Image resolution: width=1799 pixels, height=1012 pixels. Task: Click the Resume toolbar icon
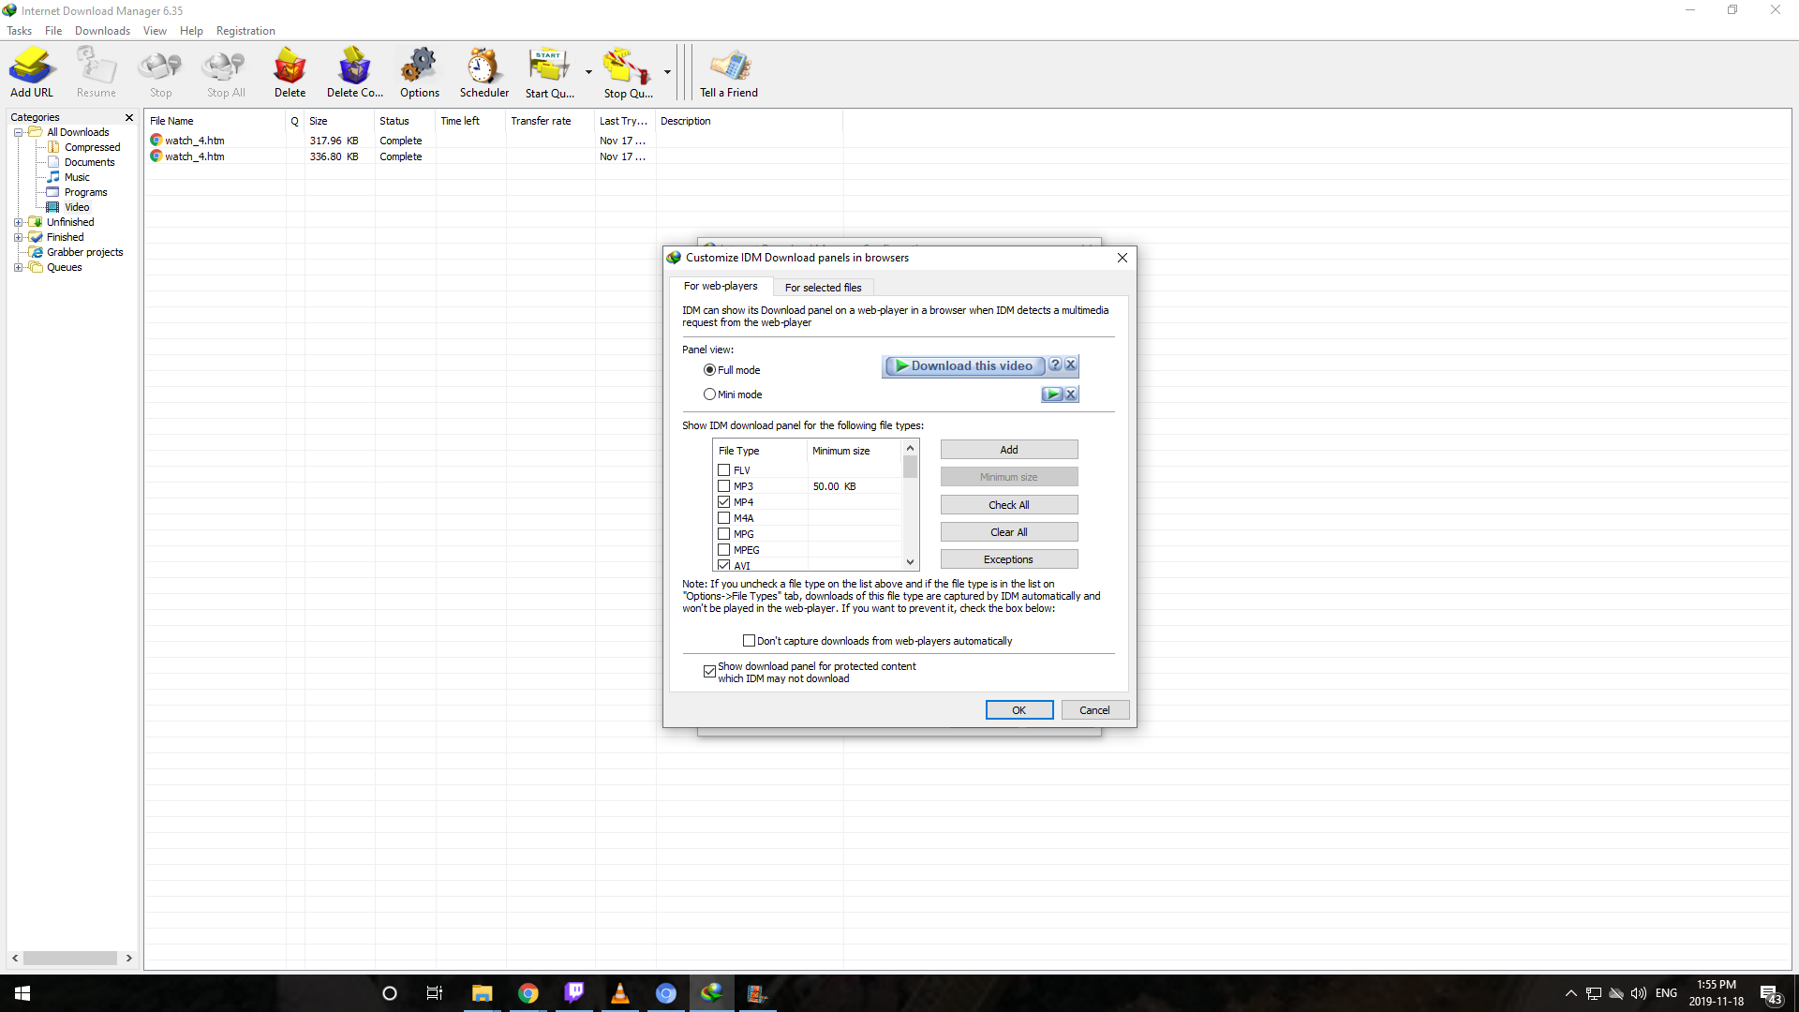[97, 72]
